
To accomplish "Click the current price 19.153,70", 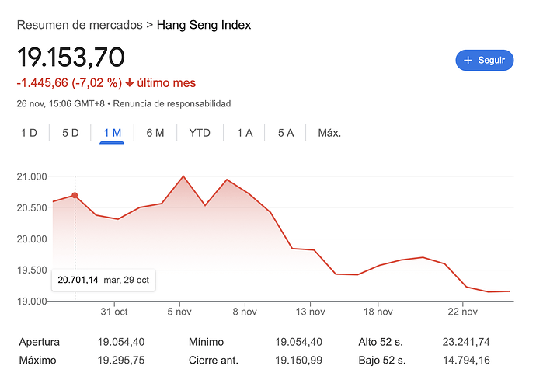I will point(71,58).
